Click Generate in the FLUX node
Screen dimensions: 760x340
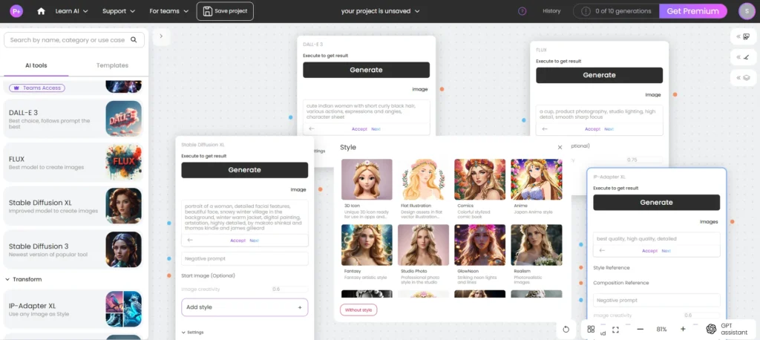click(599, 75)
